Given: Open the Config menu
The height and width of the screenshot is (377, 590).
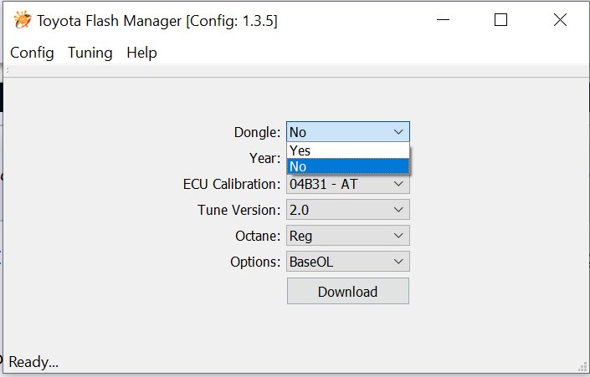Looking at the screenshot, I should click(x=32, y=53).
